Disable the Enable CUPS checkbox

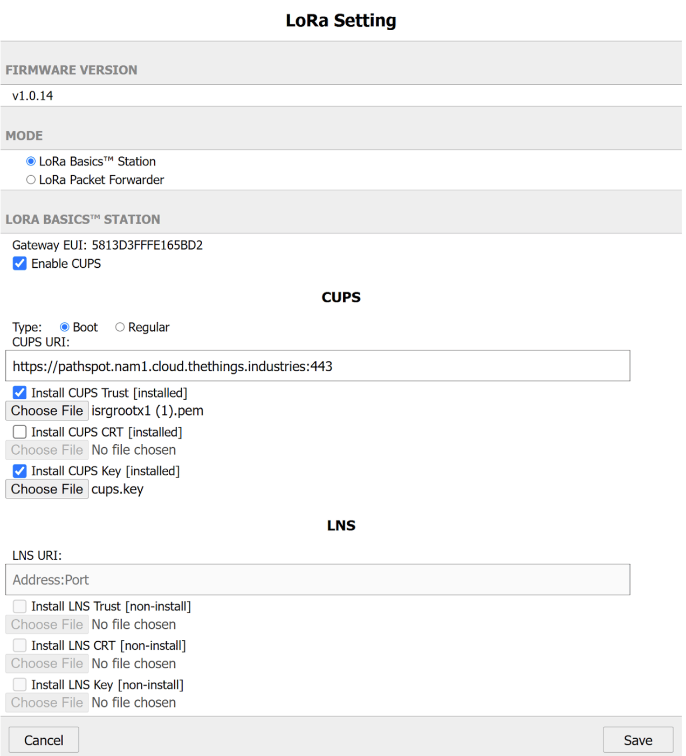[19, 263]
